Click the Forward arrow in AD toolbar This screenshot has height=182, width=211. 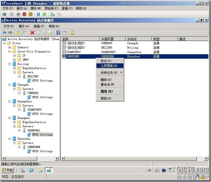[10, 32]
